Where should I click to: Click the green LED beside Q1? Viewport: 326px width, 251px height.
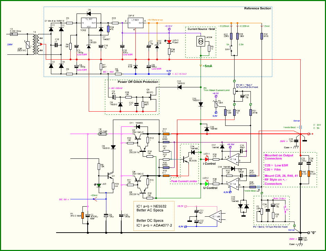tap(99, 185)
